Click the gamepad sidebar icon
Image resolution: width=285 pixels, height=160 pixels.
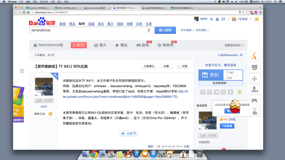point(255,100)
